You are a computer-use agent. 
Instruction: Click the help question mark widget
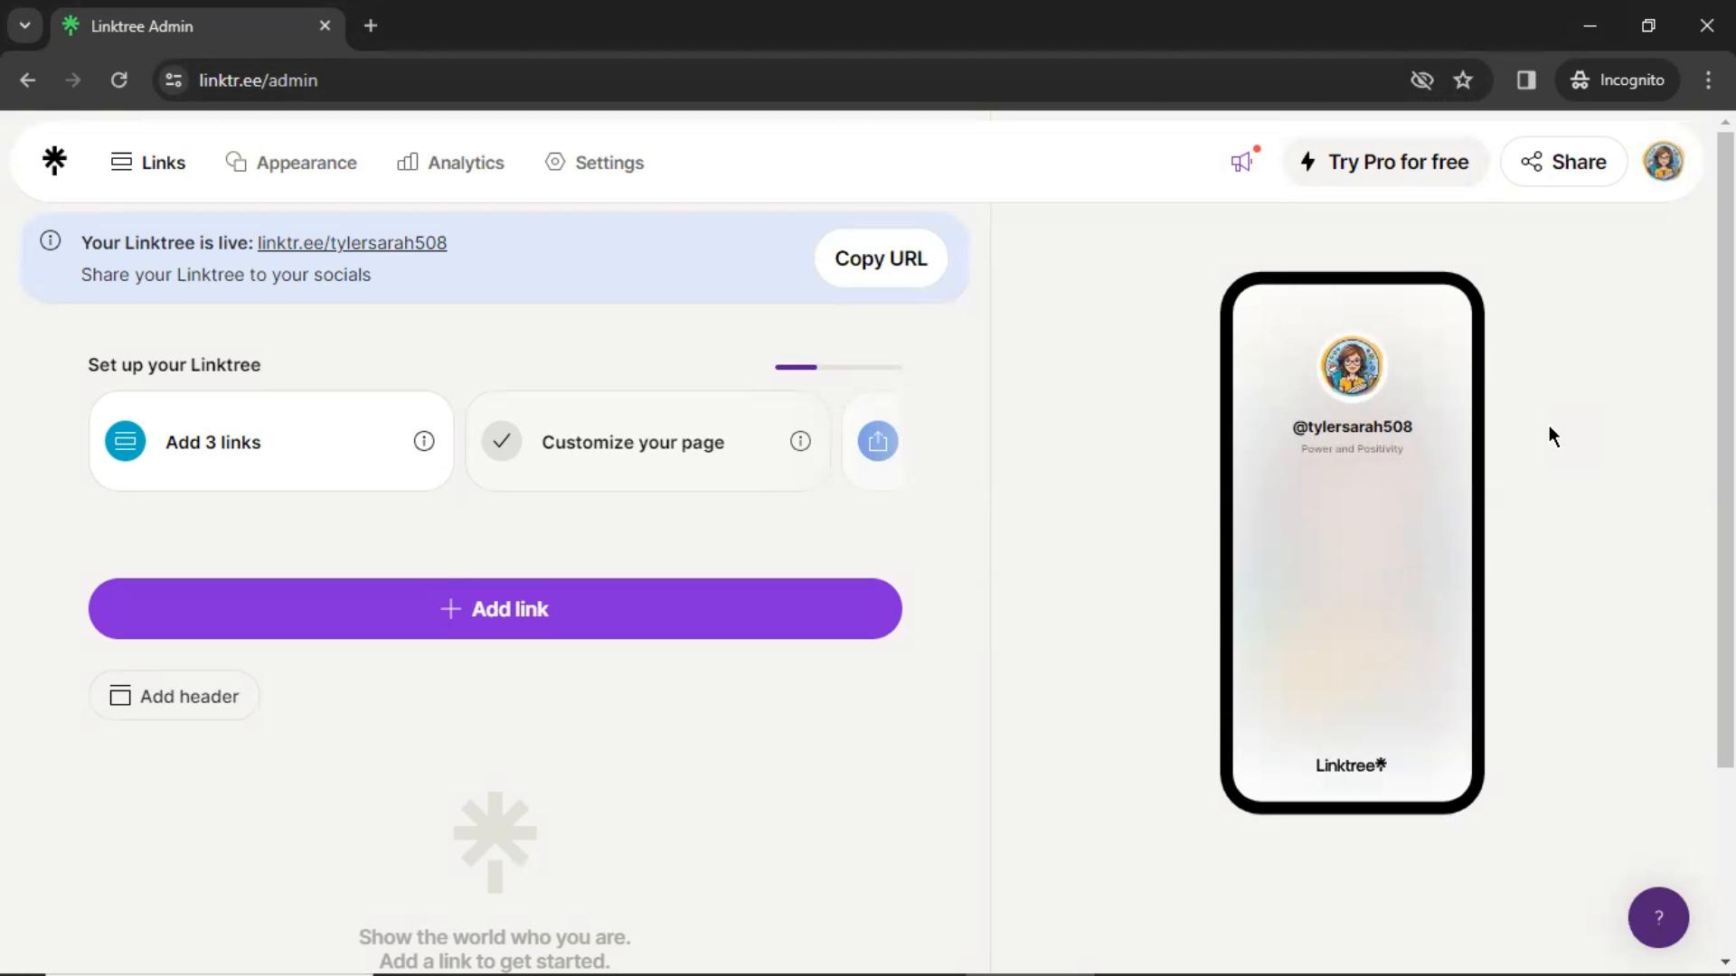coord(1658,916)
